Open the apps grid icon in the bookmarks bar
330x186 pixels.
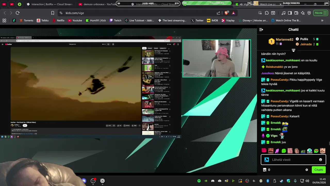4,20
